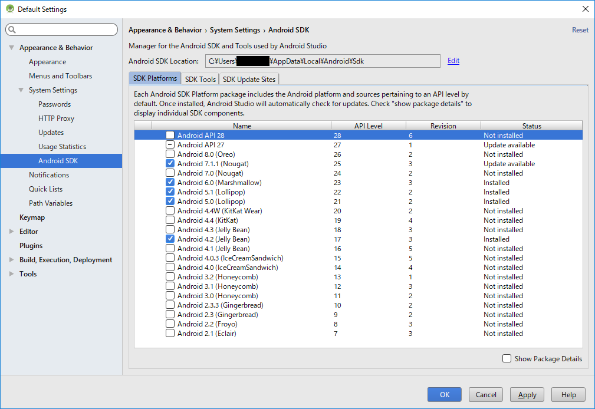The width and height of the screenshot is (595, 409).
Task: Select the SDK Platforms tab
Action: 155,78
